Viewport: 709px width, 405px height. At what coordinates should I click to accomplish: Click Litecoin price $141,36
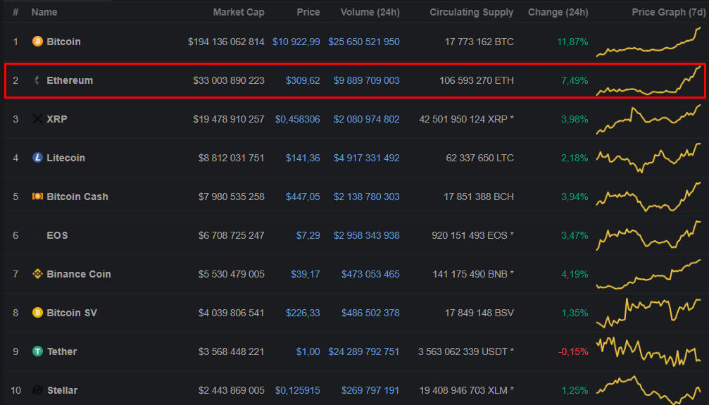tap(303, 158)
